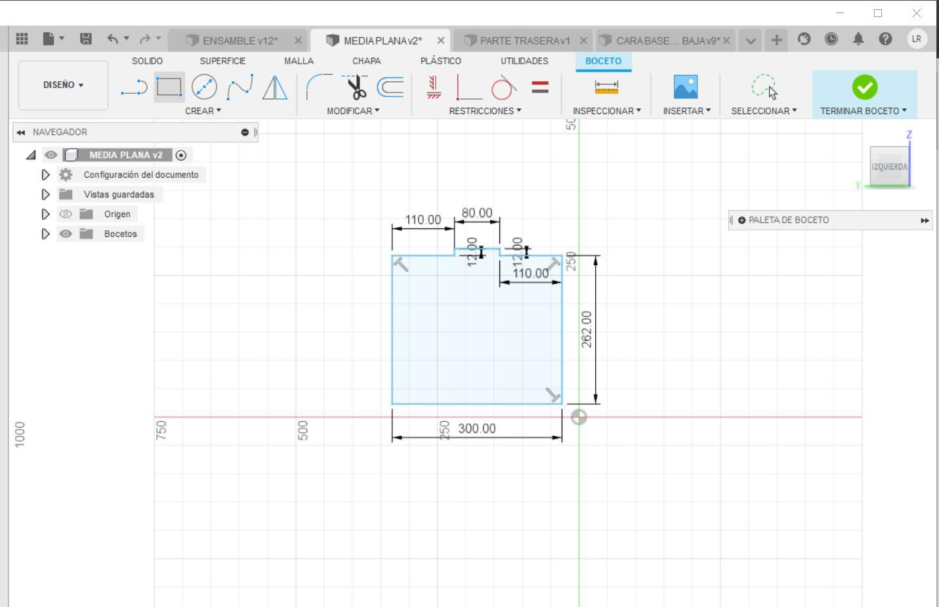Open the File menu icon

pos(53,39)
